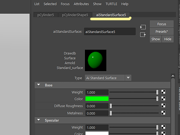Click the attribute panel scroll up arrow

(173, 76)
